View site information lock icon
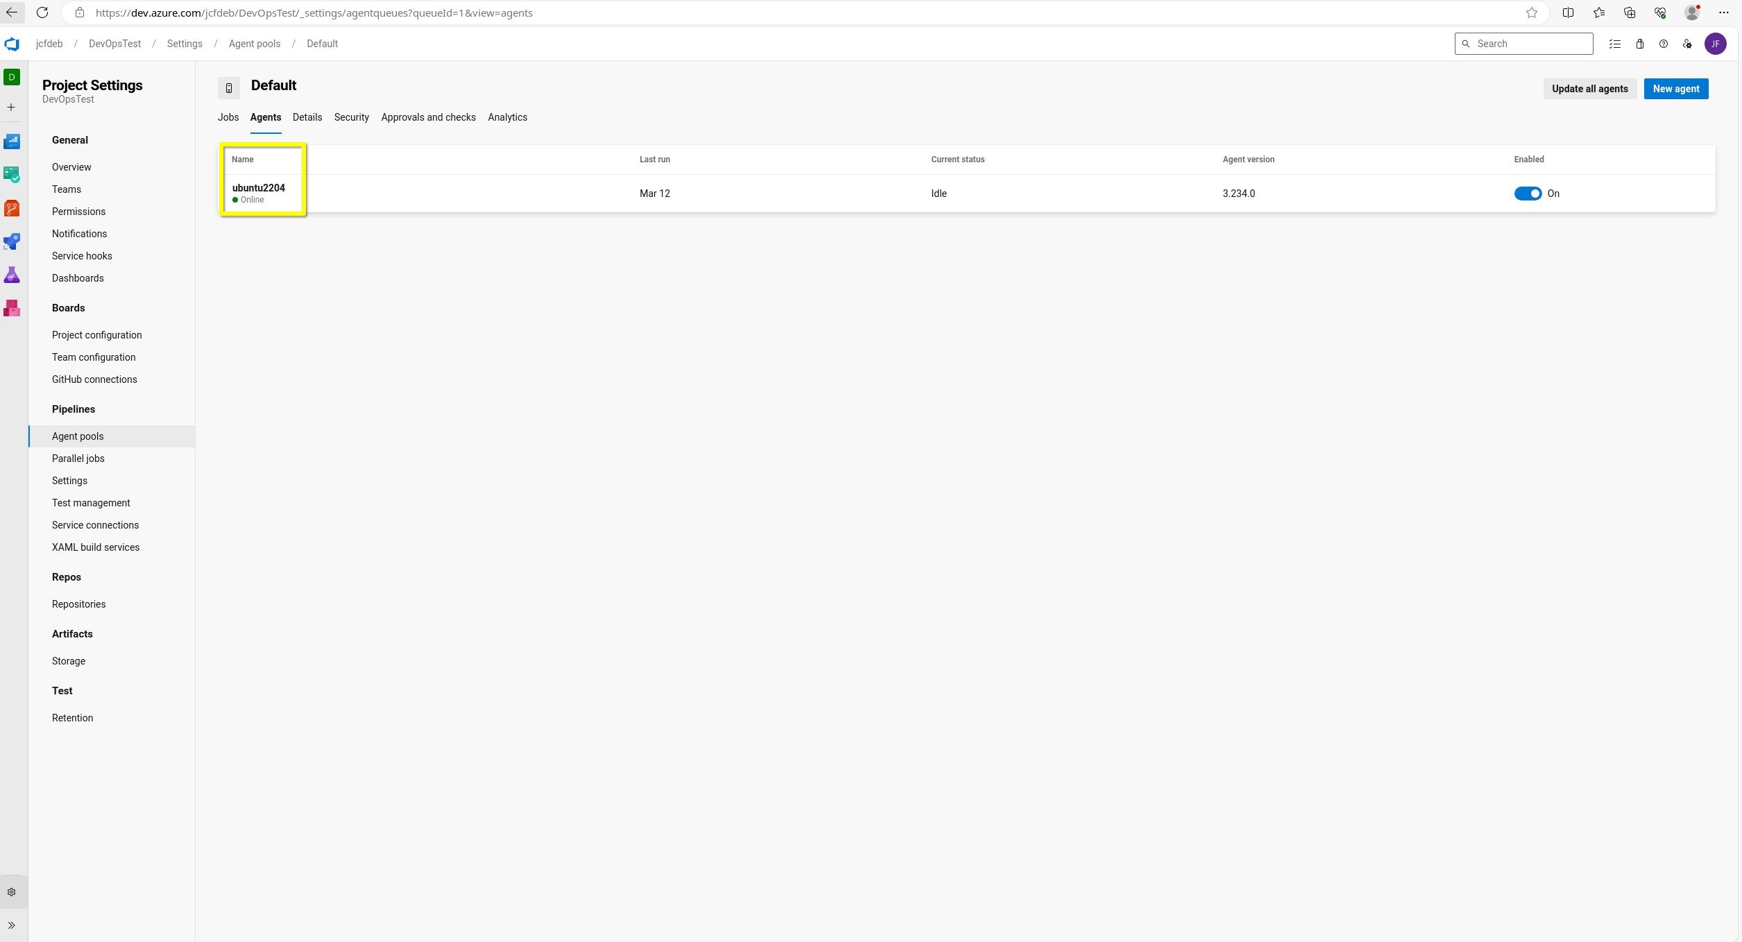 click(x=80, y=12)
